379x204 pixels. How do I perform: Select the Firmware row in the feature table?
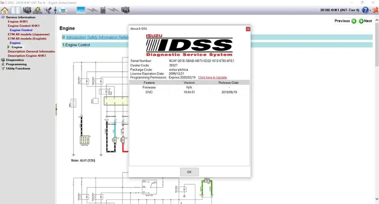click(x=189, y=88)
